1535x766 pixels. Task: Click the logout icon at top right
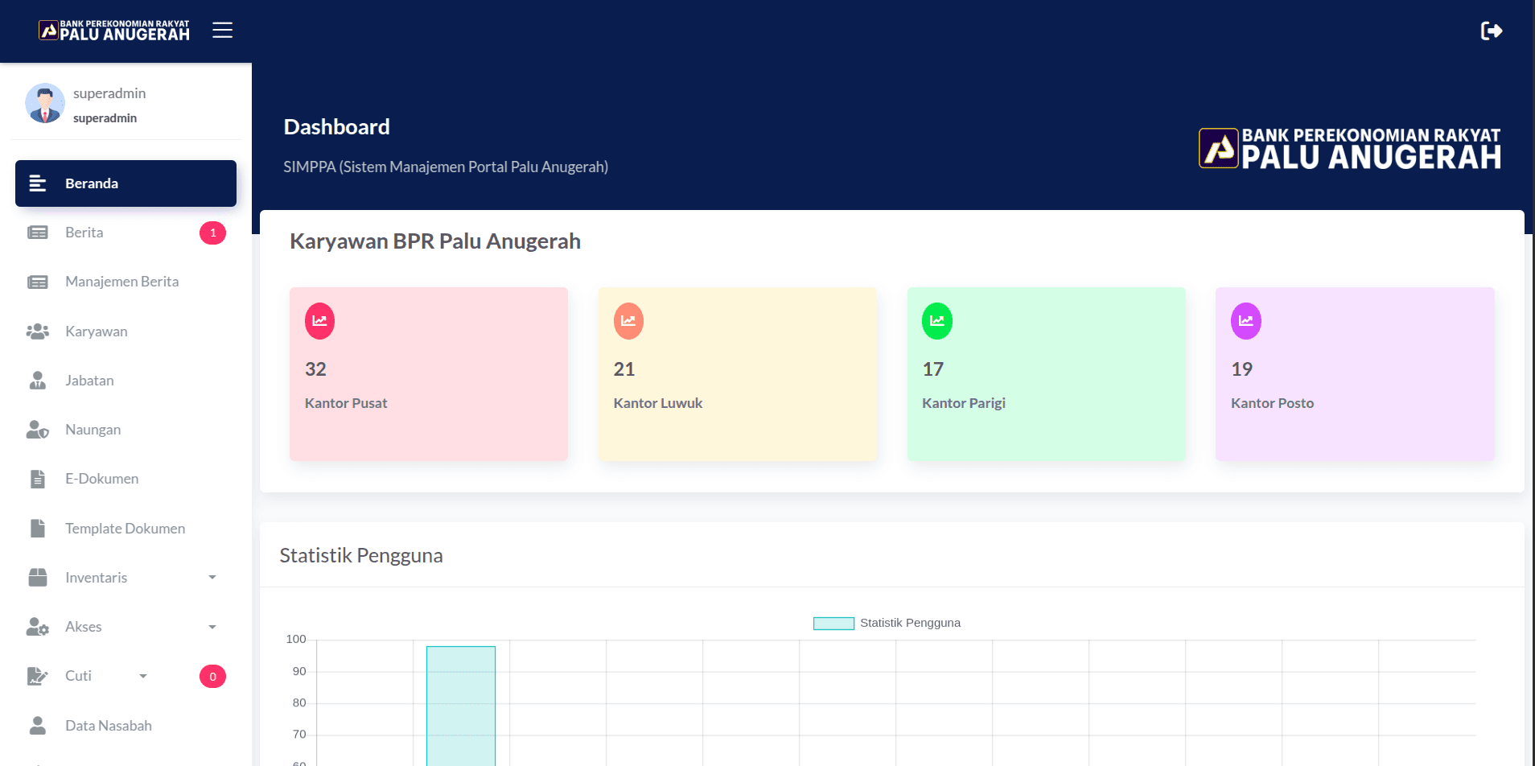[1492, 30]
